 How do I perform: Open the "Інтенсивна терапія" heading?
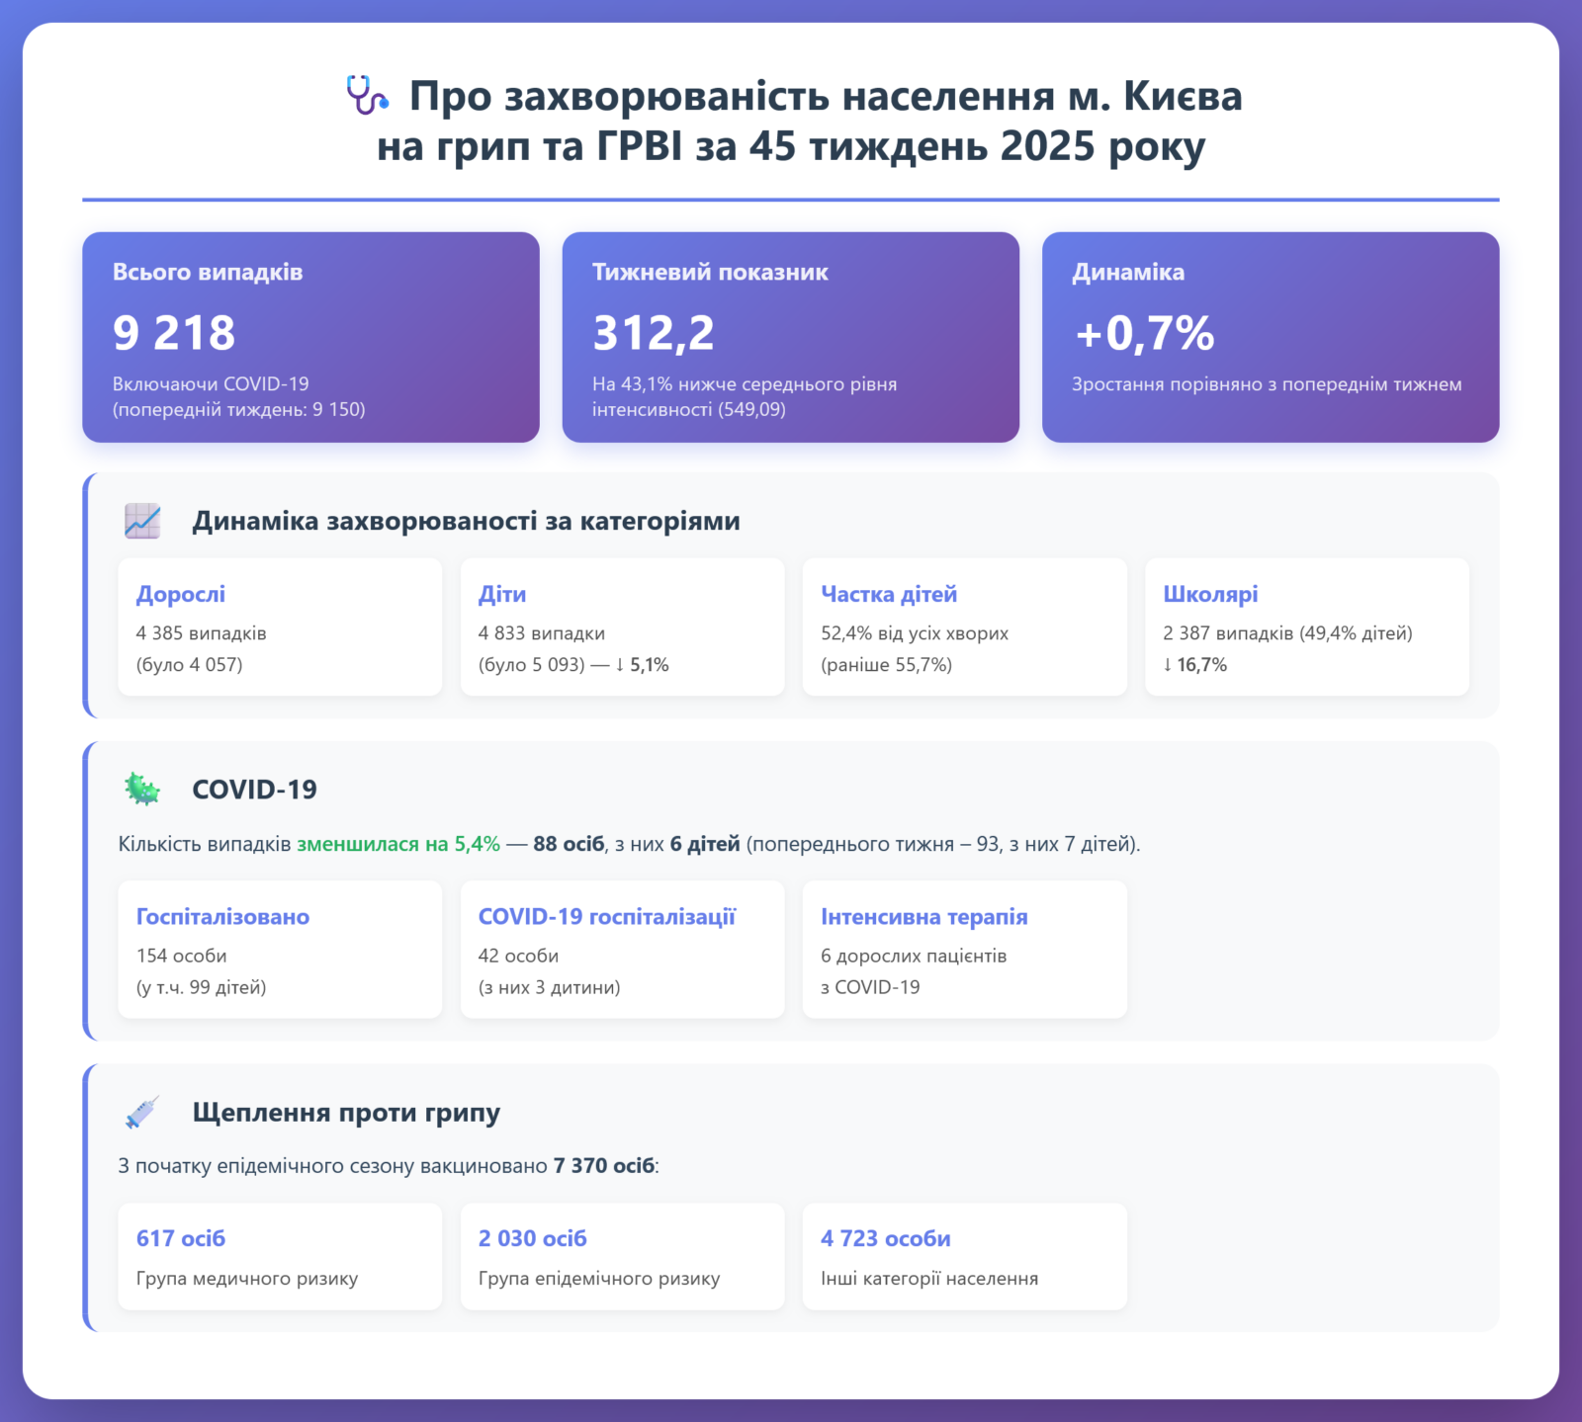(923, 916)
